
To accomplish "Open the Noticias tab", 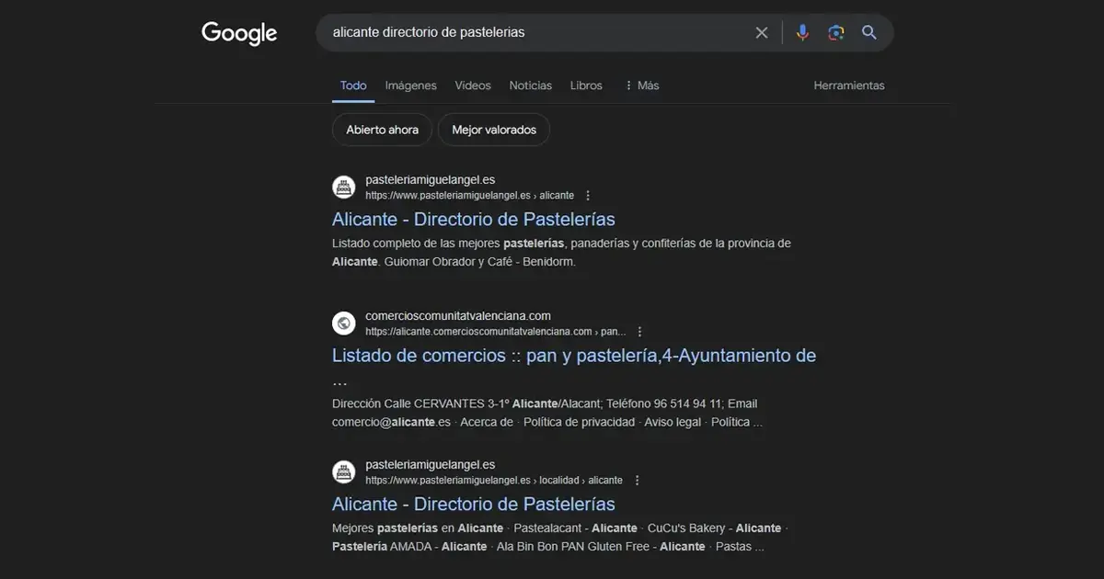I will 531,85.
